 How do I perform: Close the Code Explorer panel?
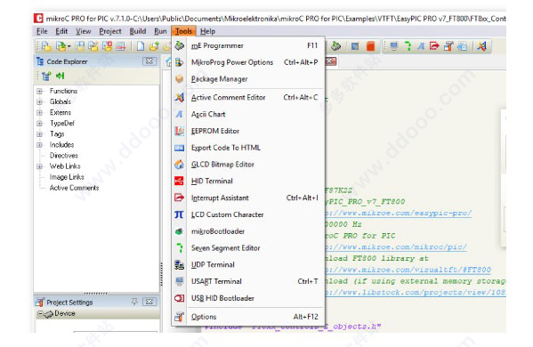pos(149,61)
